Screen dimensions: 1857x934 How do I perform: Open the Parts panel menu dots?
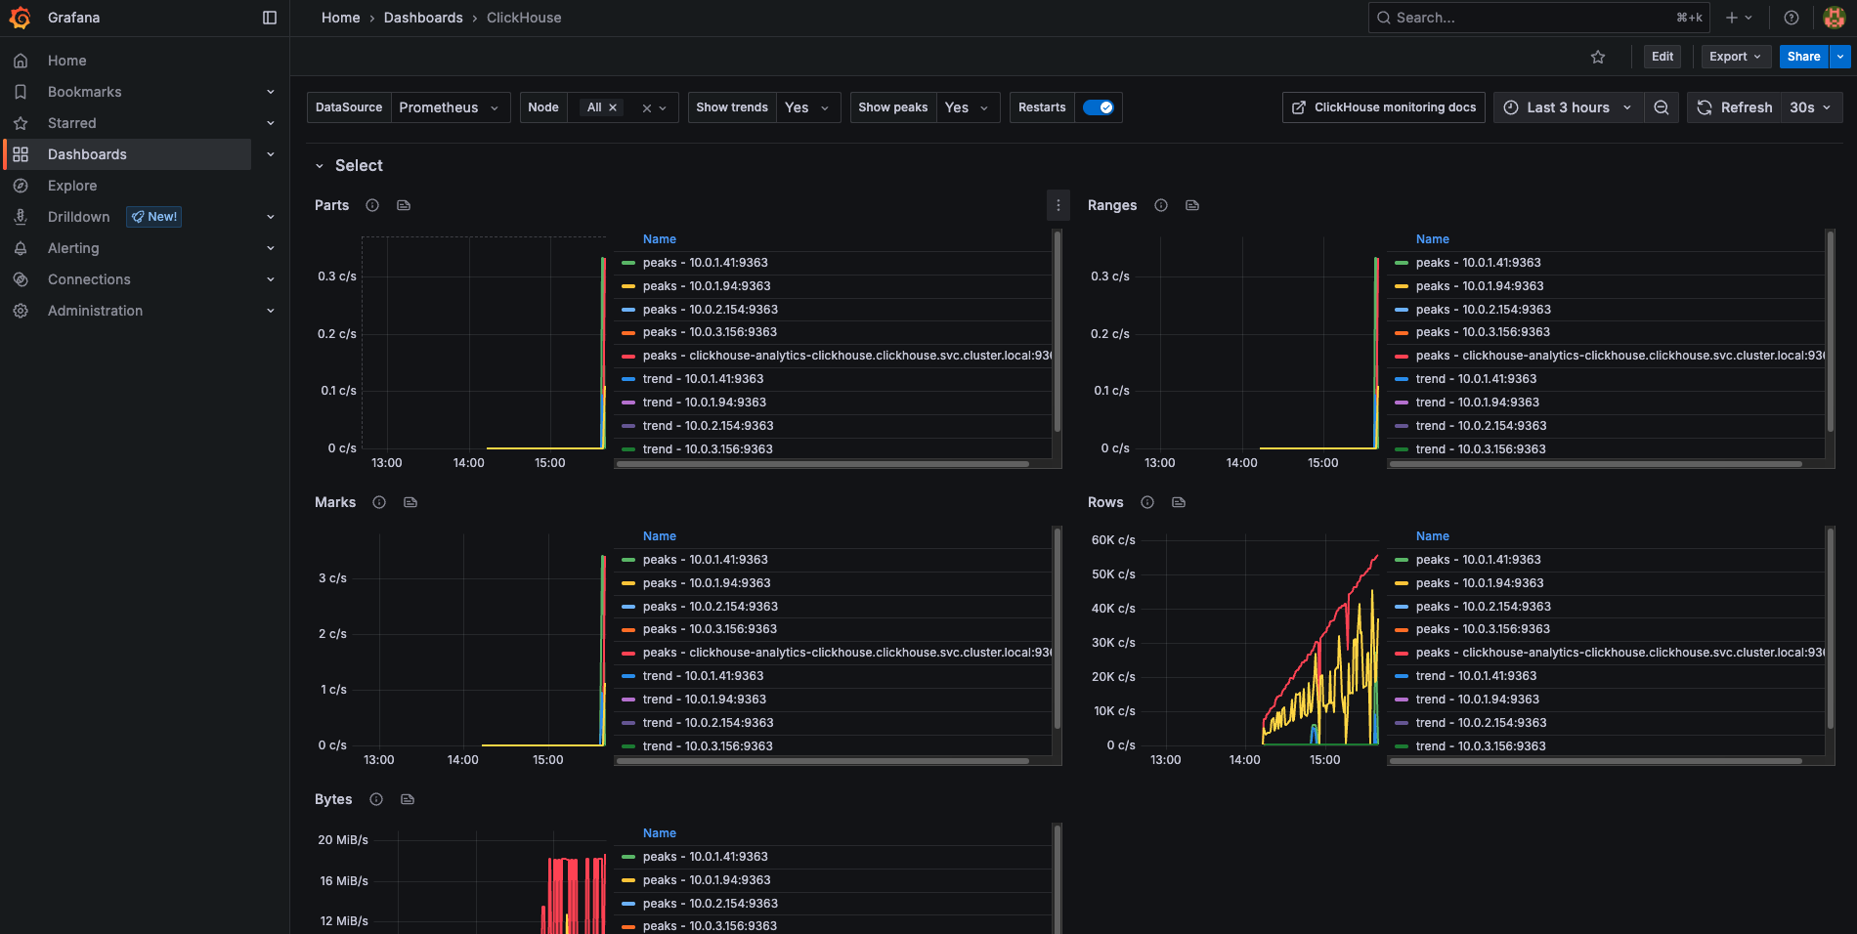pos(1058,205)
